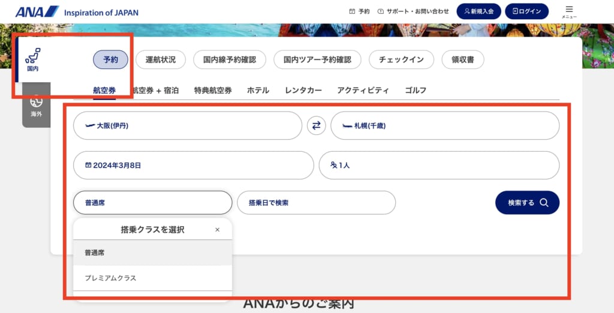Open arrival field 札幌(千歳)
Viewport: 614px width, 313px height.
445,125
